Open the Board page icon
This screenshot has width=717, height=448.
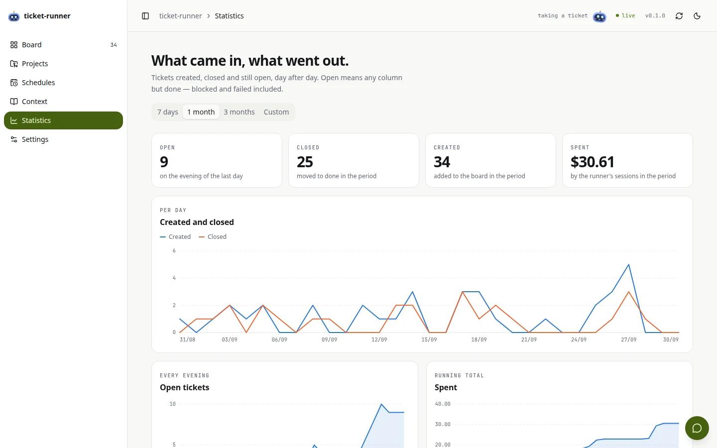[x=14, y=45]
